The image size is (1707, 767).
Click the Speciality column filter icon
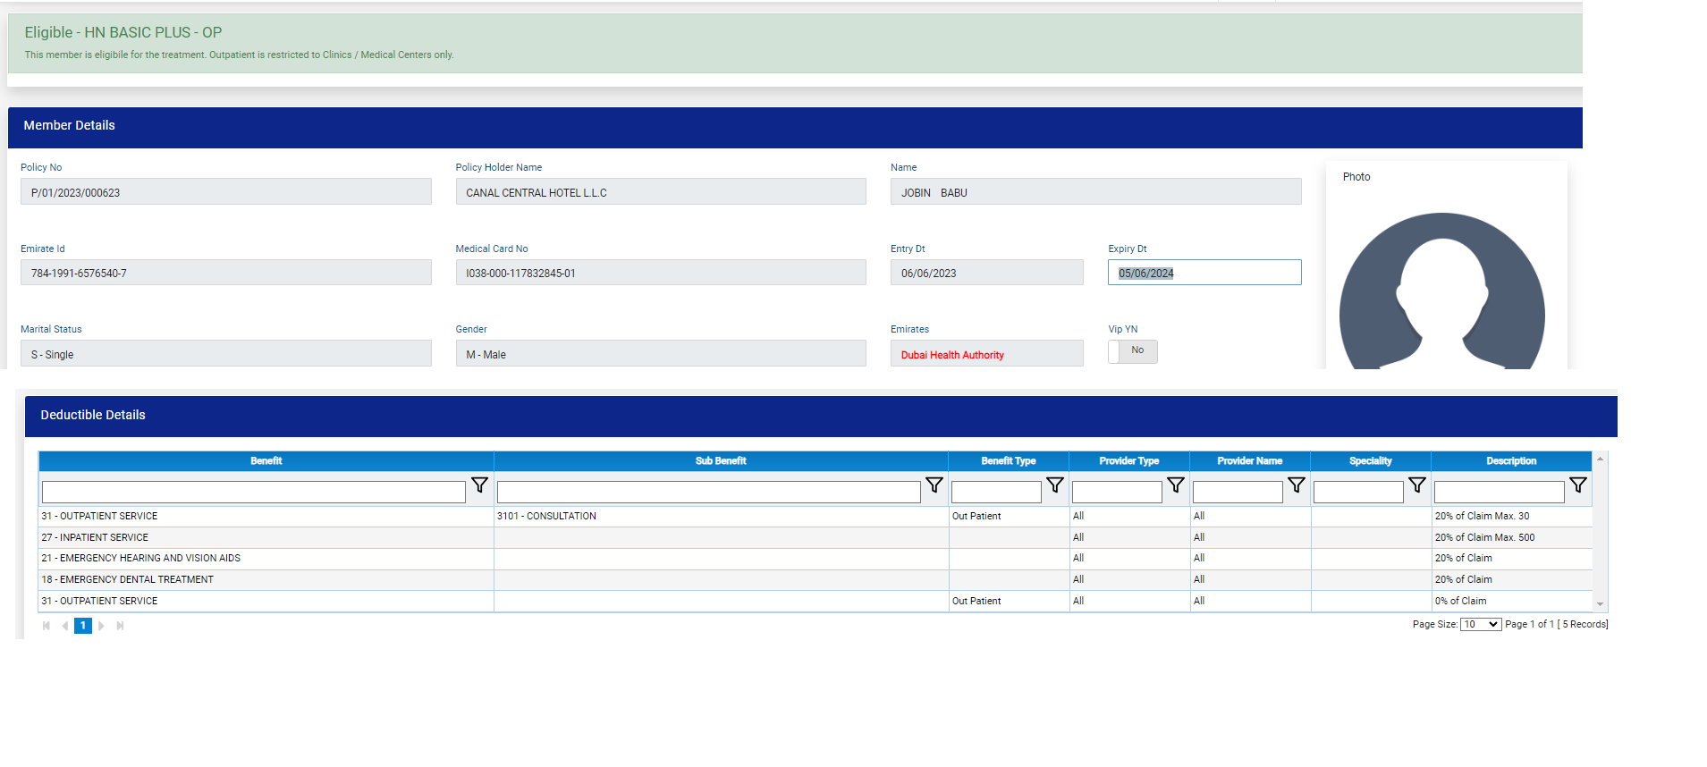(1417, 485)
